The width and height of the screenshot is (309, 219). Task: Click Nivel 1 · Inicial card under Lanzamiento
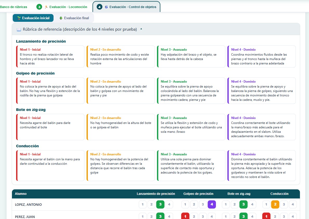tap(50, 57)
